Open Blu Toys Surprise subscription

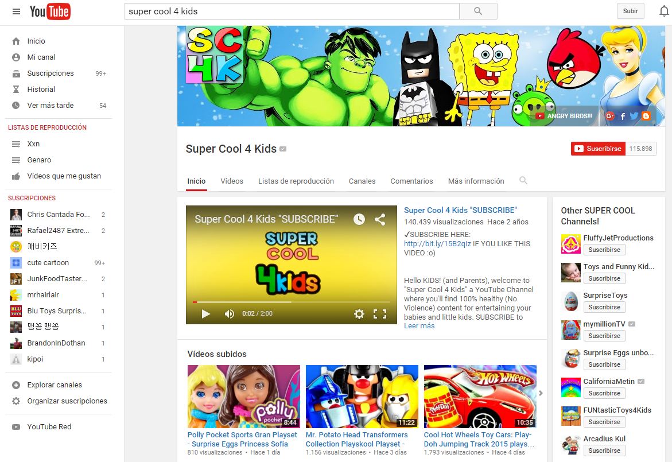(59, 311)
